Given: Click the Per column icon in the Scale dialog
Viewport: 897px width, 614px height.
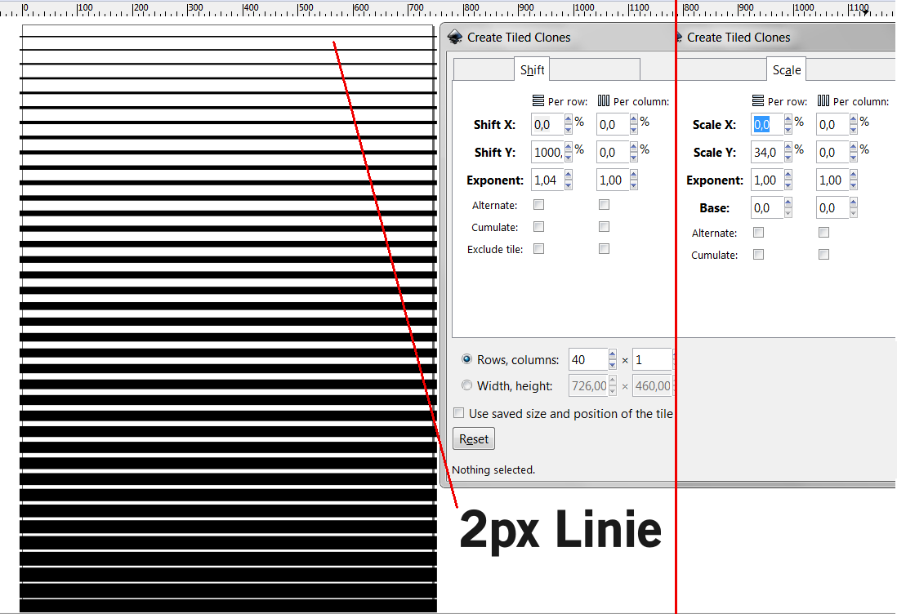Looking at the screenshot, I should 824,100.
